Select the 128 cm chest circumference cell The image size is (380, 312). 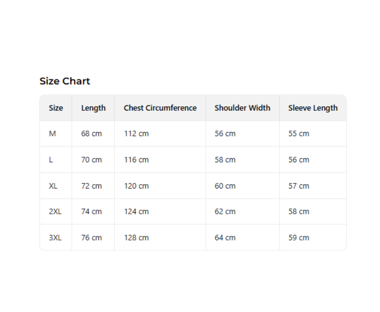coord(136,238)
